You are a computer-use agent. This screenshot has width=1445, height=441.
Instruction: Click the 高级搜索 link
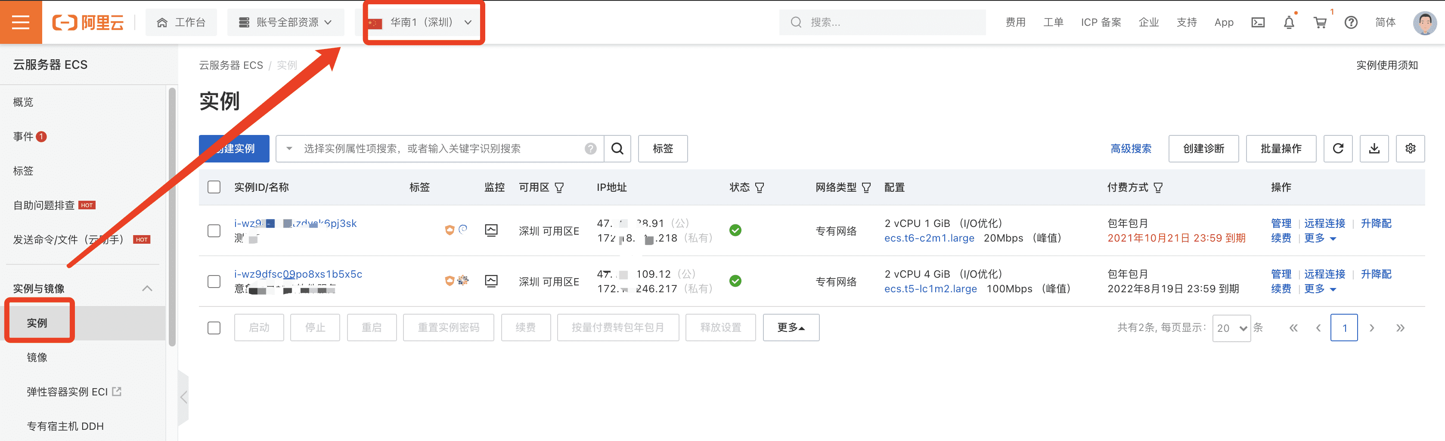[1130, 148]
